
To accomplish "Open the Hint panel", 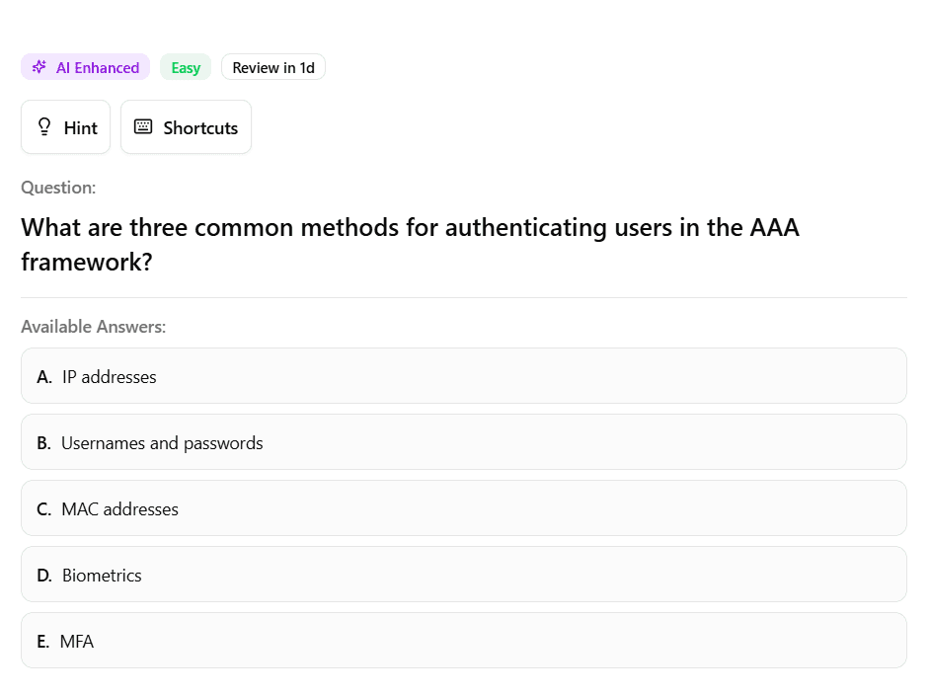I will click(65, 126).
